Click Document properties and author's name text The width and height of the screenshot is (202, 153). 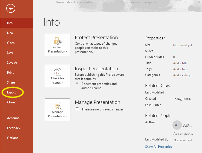(99, 86)
